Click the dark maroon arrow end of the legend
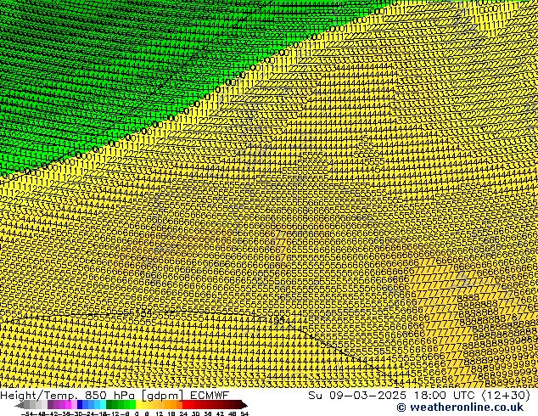The image size is (538, 416). (x=244, y=405)
